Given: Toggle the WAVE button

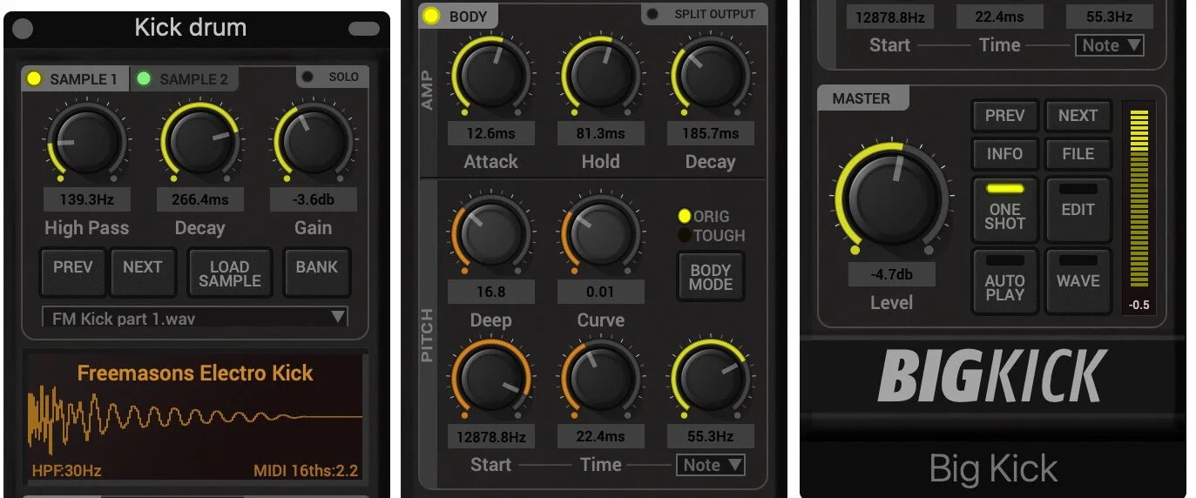Looking at the screenshot, I should click(x=1078, y=280).
